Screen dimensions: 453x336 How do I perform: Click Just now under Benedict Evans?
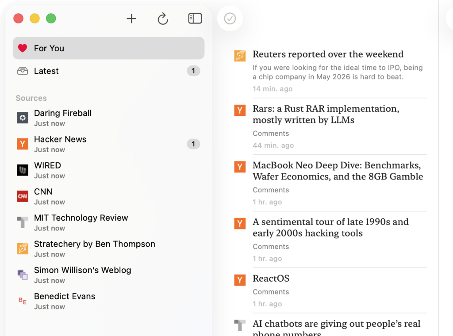[50, 307]
